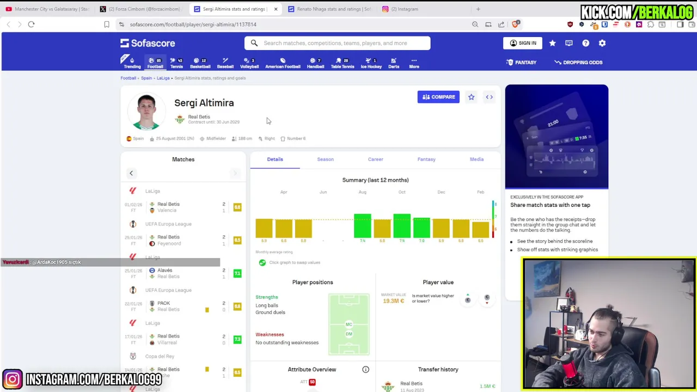The image size is (697, 392).
Task: Click the 19.3M € market value
Action: 393,301
